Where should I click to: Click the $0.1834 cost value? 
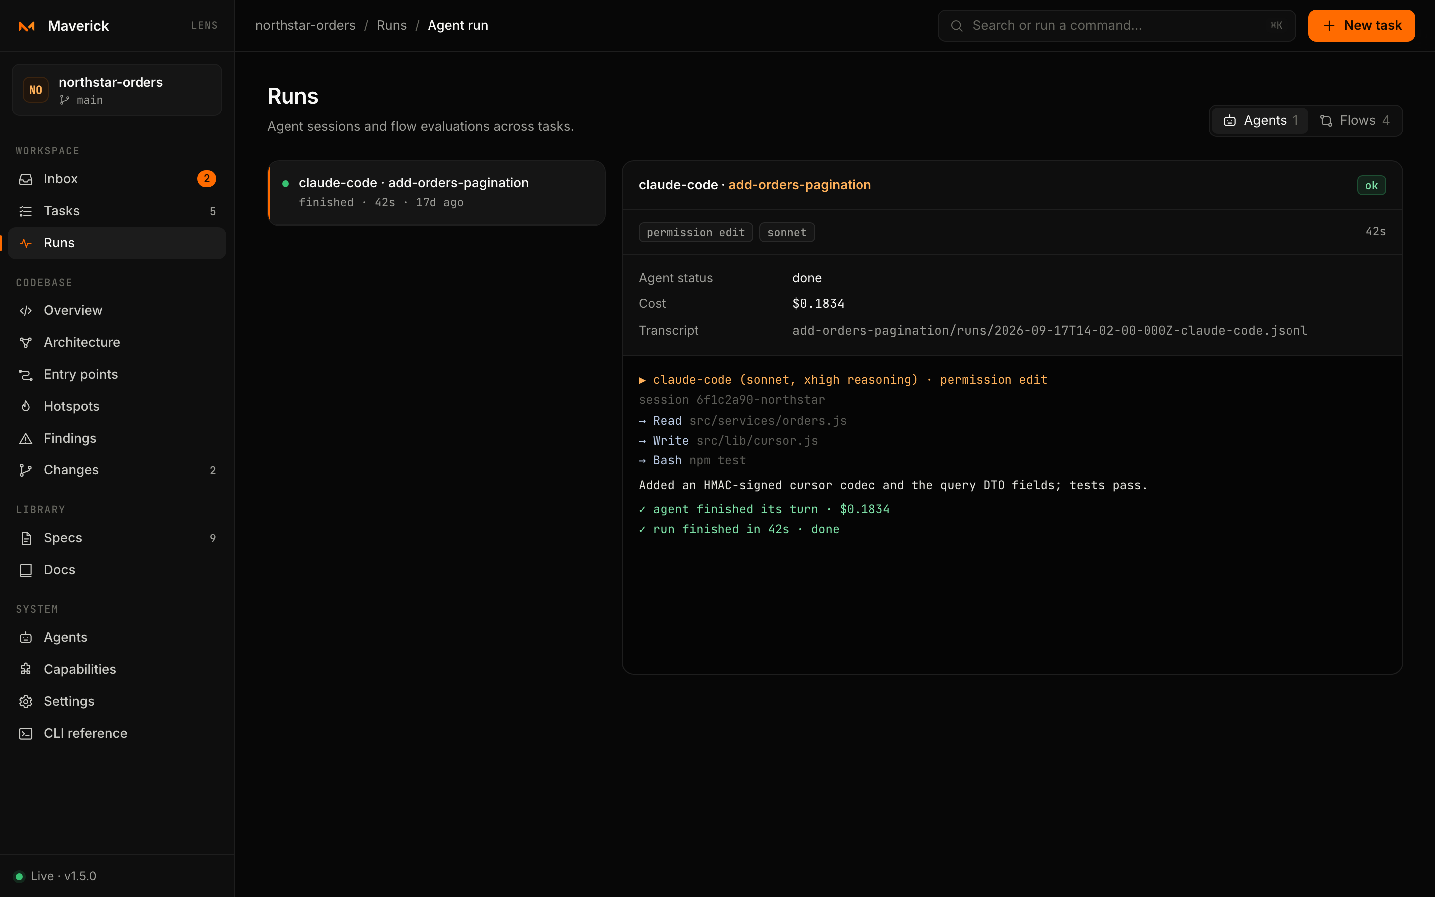click(818, 304)
